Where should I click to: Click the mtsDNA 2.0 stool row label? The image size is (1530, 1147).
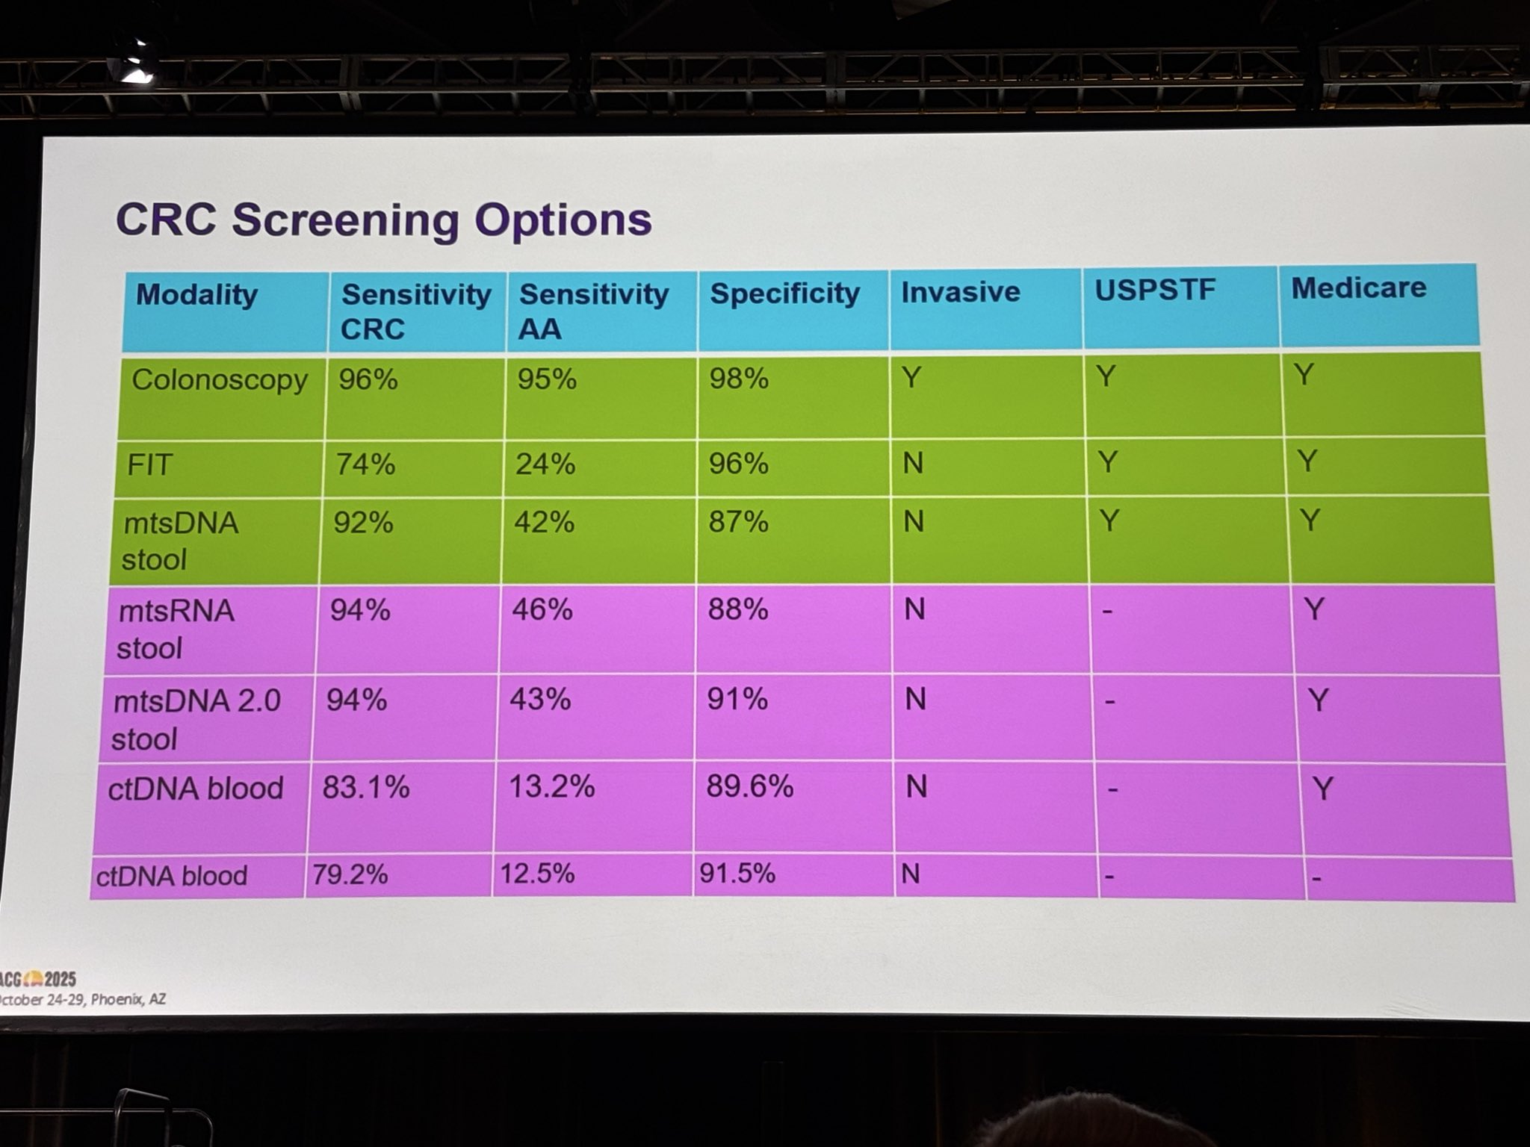tap(196, 719)
